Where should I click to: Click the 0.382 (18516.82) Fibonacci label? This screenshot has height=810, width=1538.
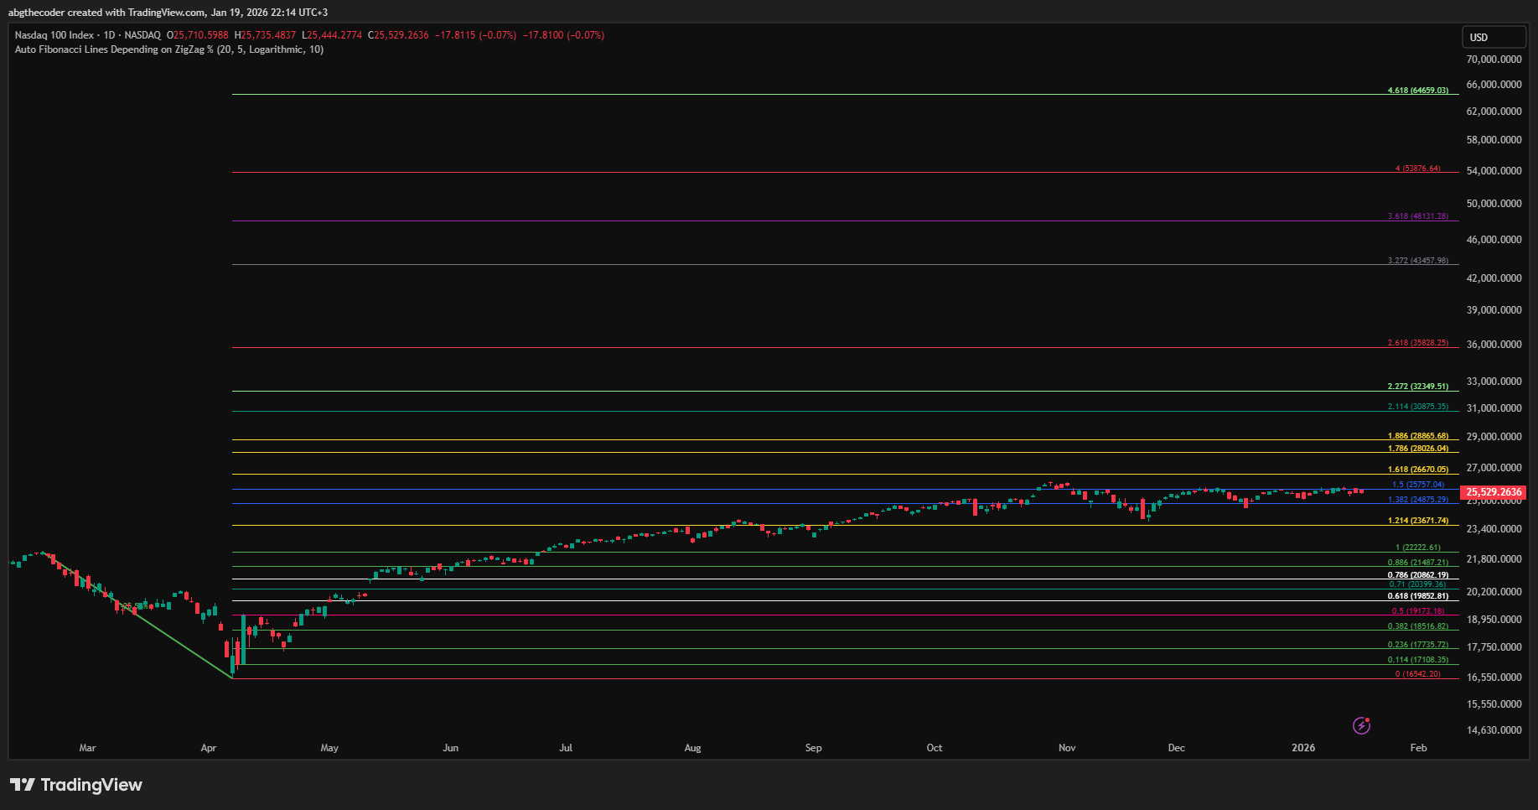tap(1417, 626)
